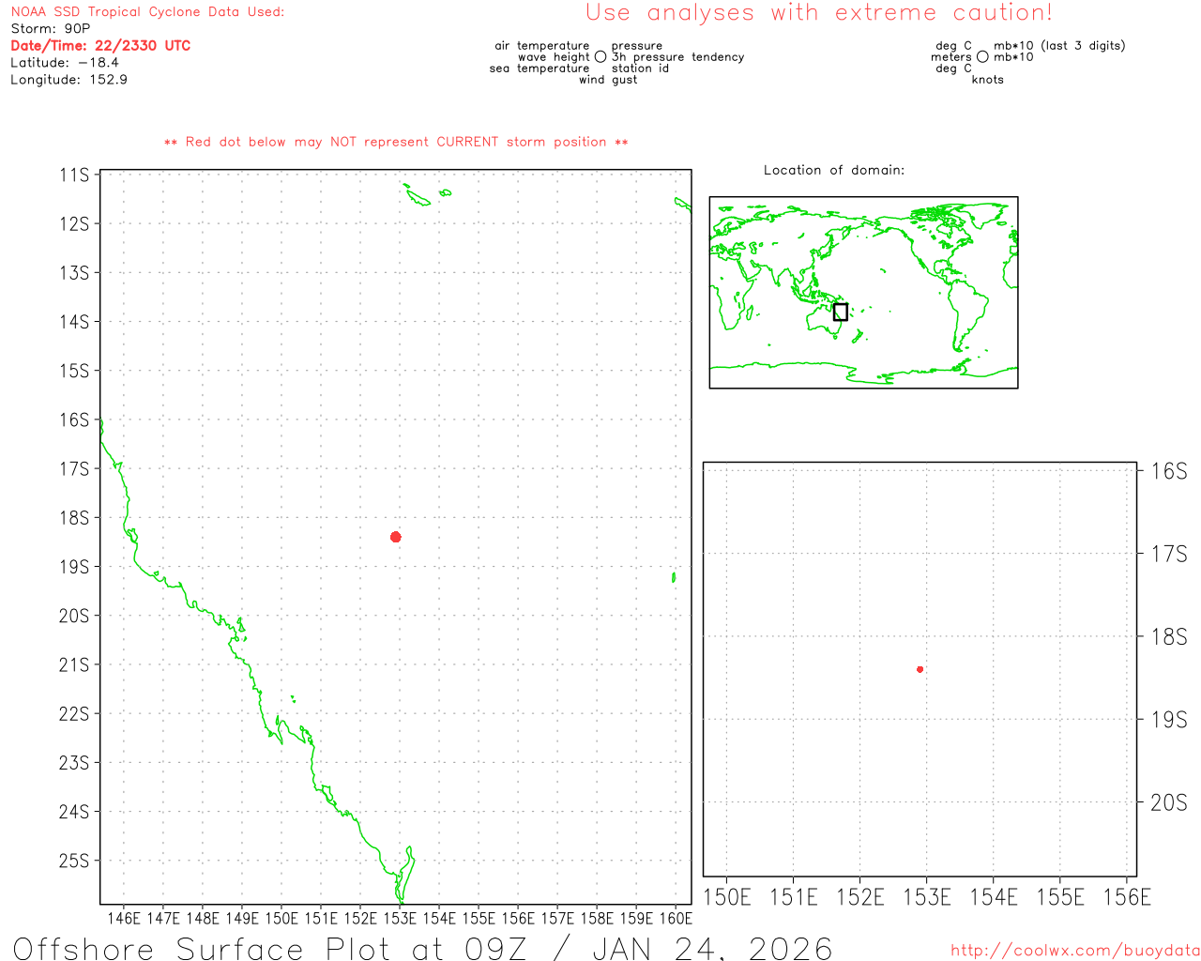Image resolution: width=1201 pixels, height=961 pixels.
Task: Click the 'Storm: 90P' text
Action: point(51,29)
